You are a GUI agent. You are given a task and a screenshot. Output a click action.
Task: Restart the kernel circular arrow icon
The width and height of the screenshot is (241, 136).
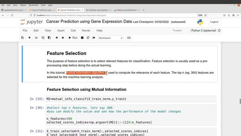tap(88, 38)
